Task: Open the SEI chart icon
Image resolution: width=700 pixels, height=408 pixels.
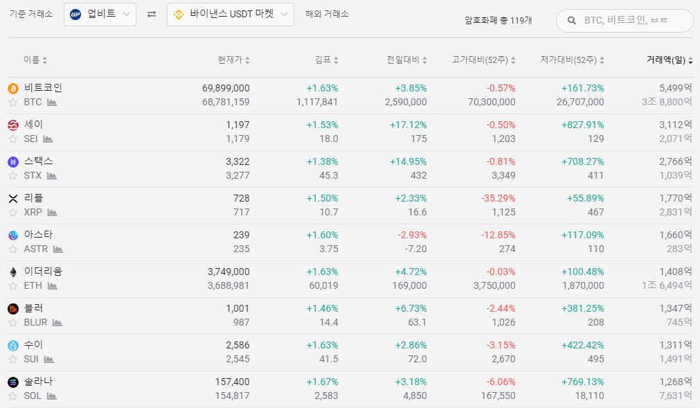Action: tap(48, 139)
